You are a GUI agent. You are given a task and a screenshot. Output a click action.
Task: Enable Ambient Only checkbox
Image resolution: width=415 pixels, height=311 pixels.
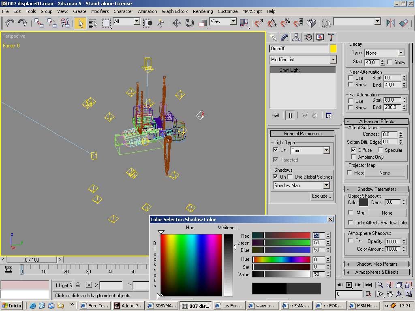click(353, 157)
